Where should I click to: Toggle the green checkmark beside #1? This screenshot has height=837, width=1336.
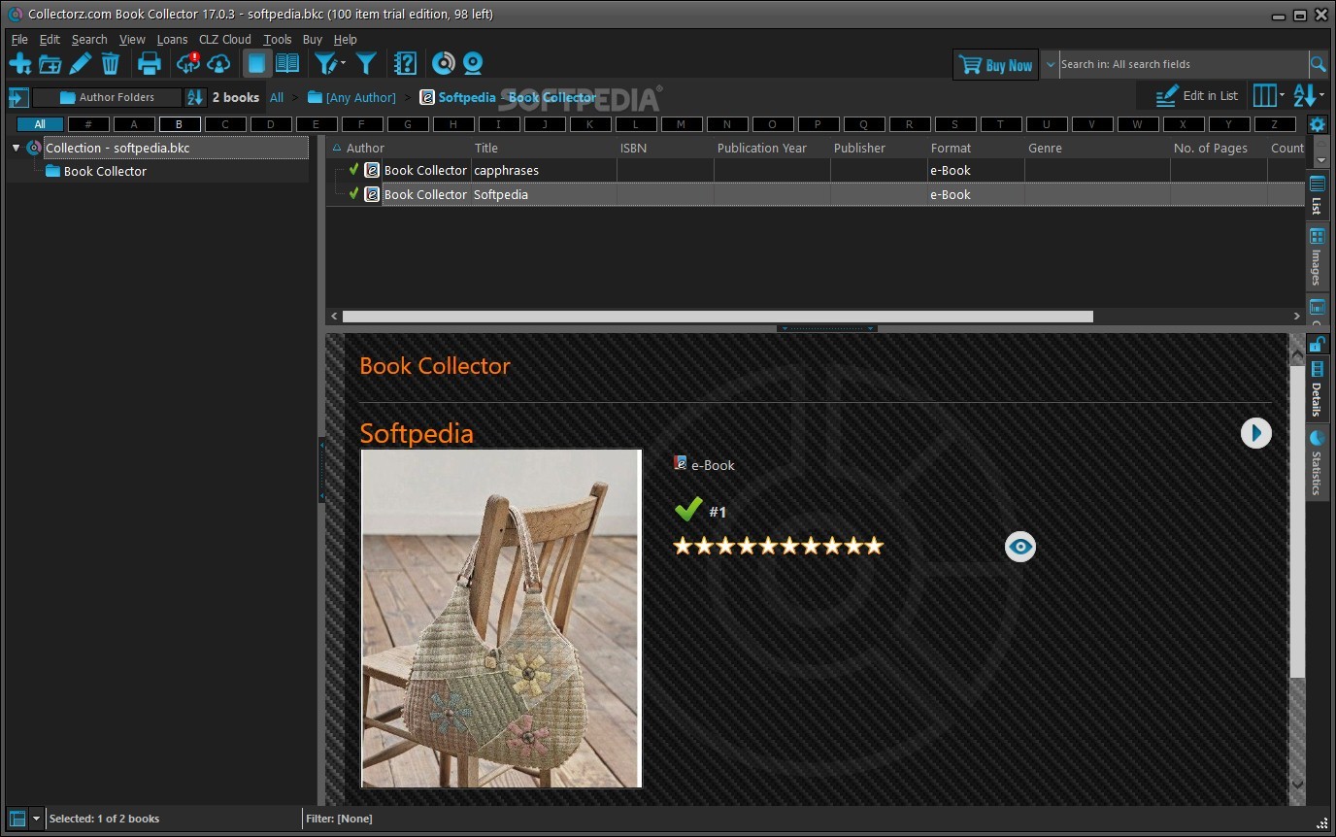click(688, 509)
